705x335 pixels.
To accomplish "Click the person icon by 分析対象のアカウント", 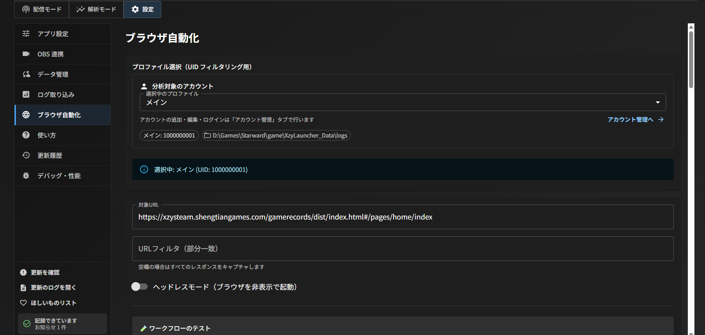I will (x=144, y=86).
